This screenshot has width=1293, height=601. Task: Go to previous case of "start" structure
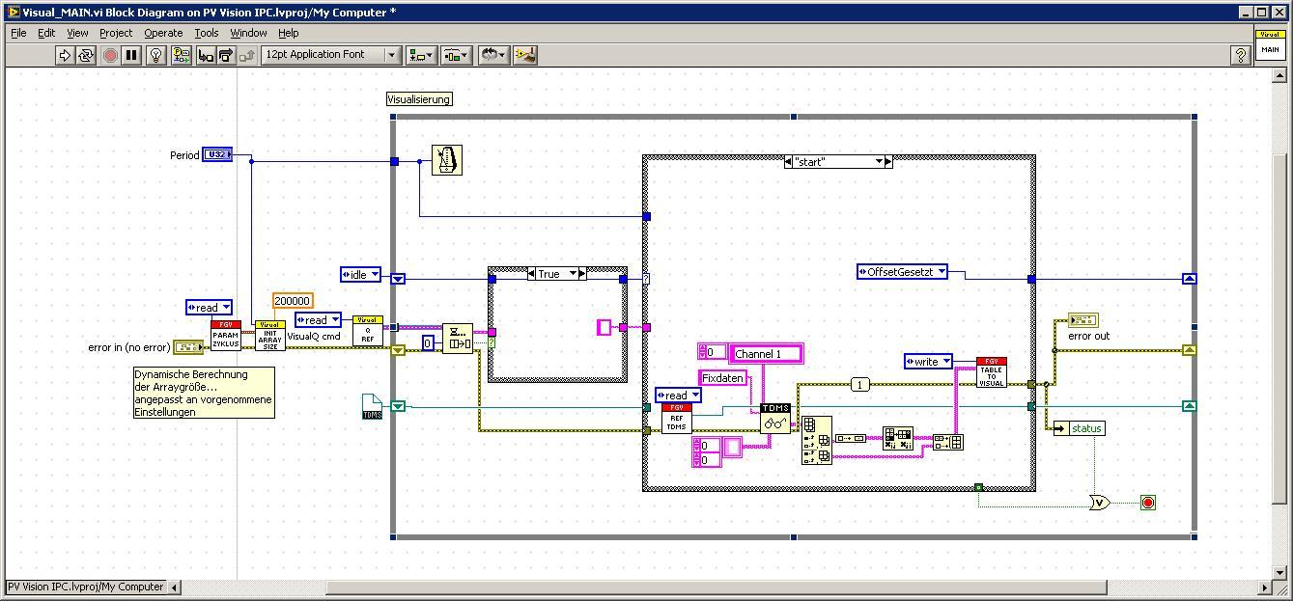coord(789,162)
